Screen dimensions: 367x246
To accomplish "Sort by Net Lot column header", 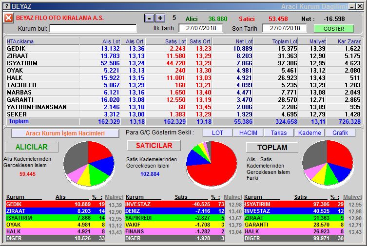I will pyautogui.click(x=232, y=41).
